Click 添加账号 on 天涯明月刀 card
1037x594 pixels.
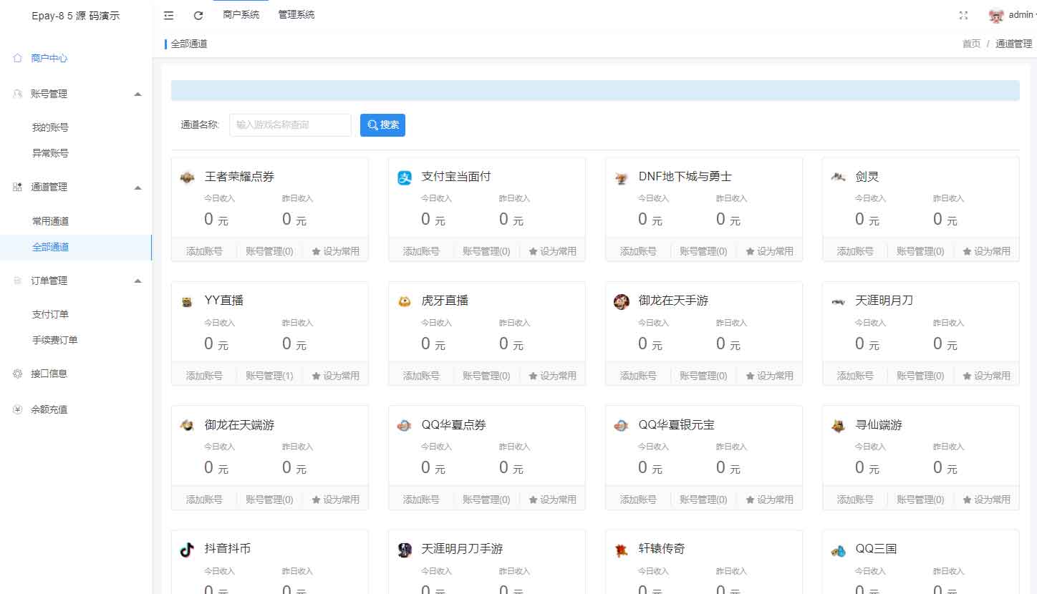tap(855, 376)
